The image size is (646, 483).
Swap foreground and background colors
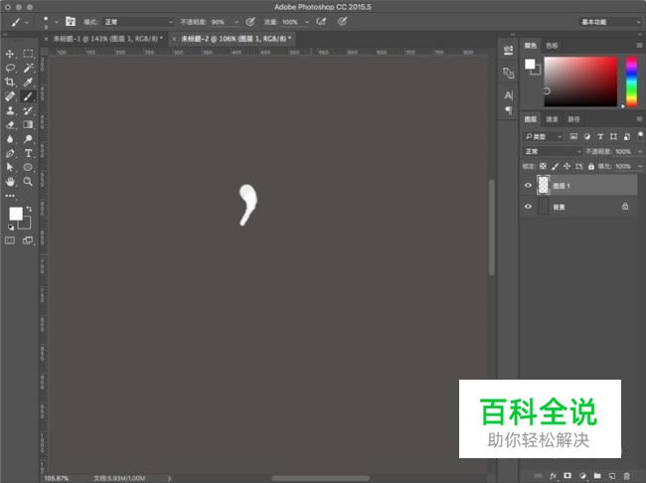pyautogui.click(x=29, y=209)
